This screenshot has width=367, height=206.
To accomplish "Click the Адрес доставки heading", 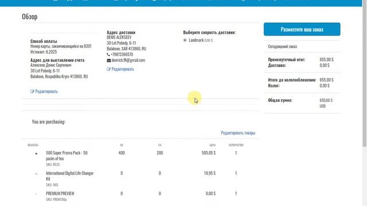I will 121,32.
